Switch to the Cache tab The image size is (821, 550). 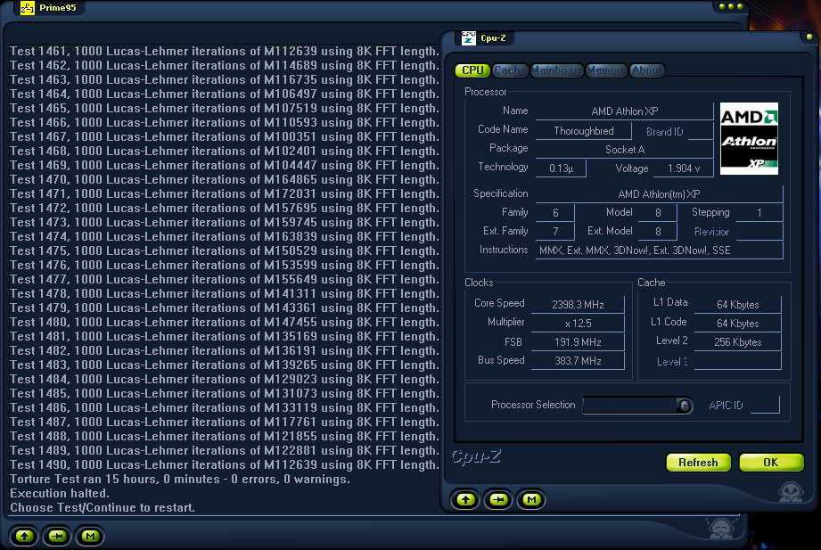(x=510, y=70)
